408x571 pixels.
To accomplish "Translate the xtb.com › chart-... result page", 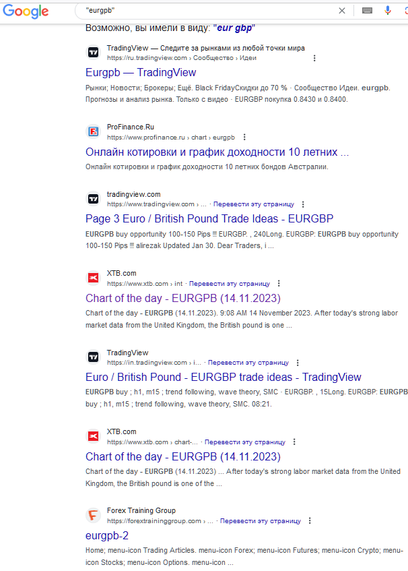I will point(245,442).
